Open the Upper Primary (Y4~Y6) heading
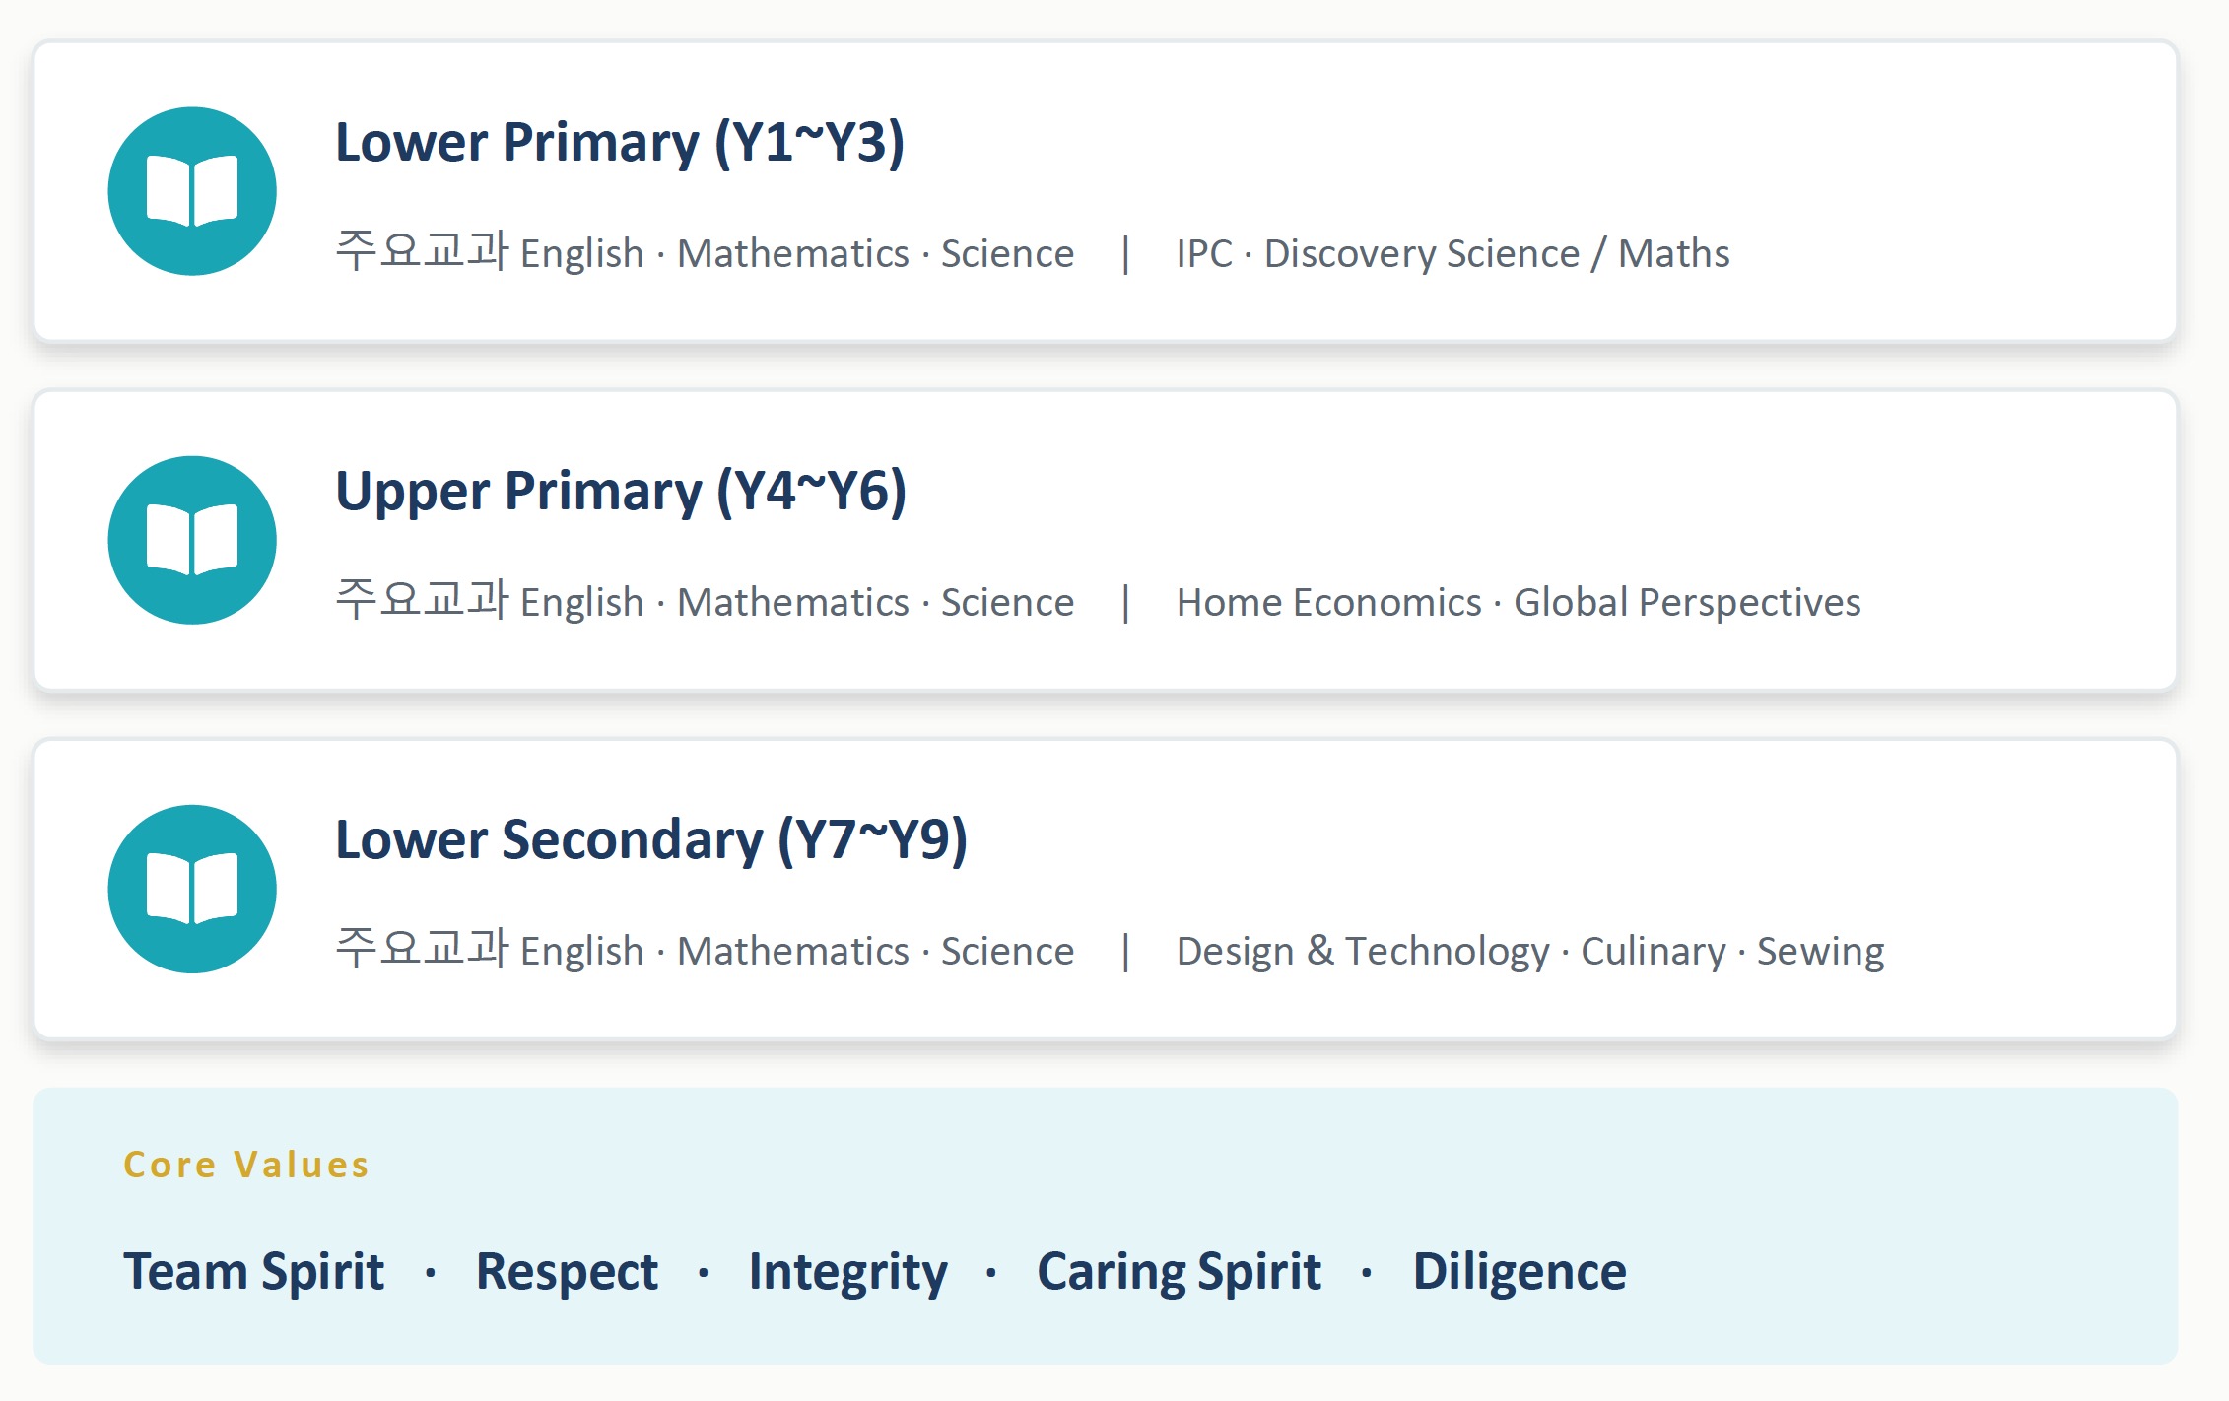The width and height of the screenshot is (2229, 1401). coord(621,492)
